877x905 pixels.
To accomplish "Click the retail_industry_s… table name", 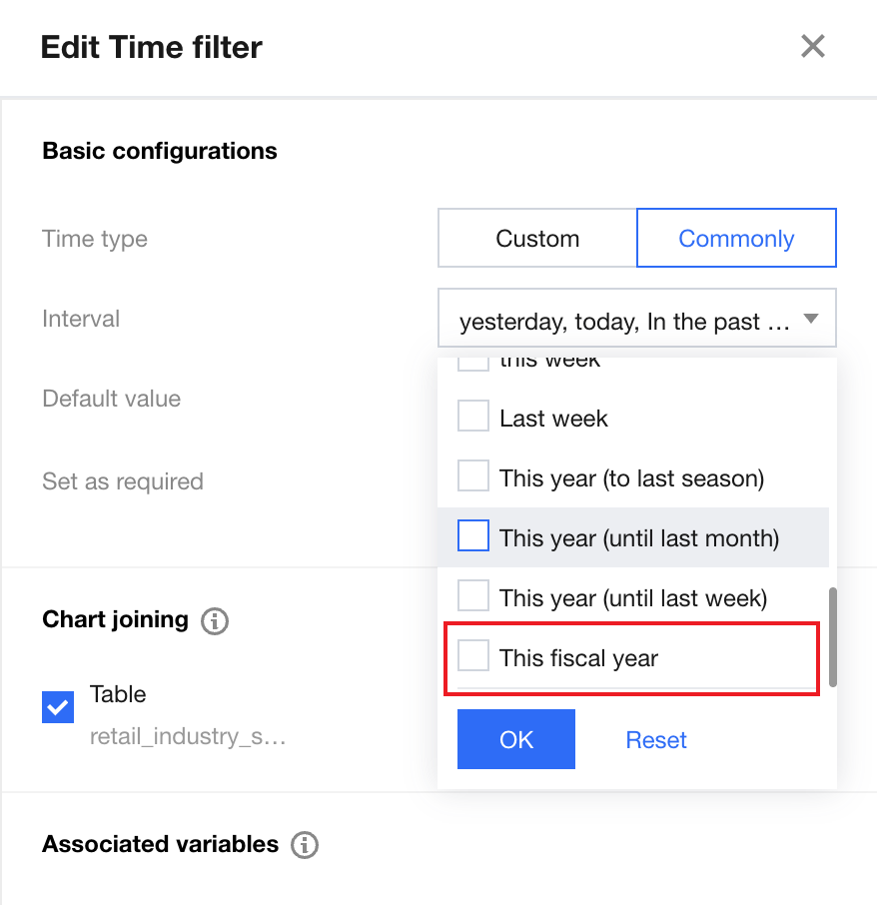I will click(188, 738).
